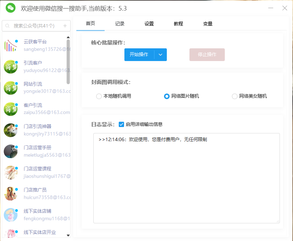Image resolution: width=293 pixels, height=241 pixels.
Task: Open the 记录 tab
Action: (120, 24)
